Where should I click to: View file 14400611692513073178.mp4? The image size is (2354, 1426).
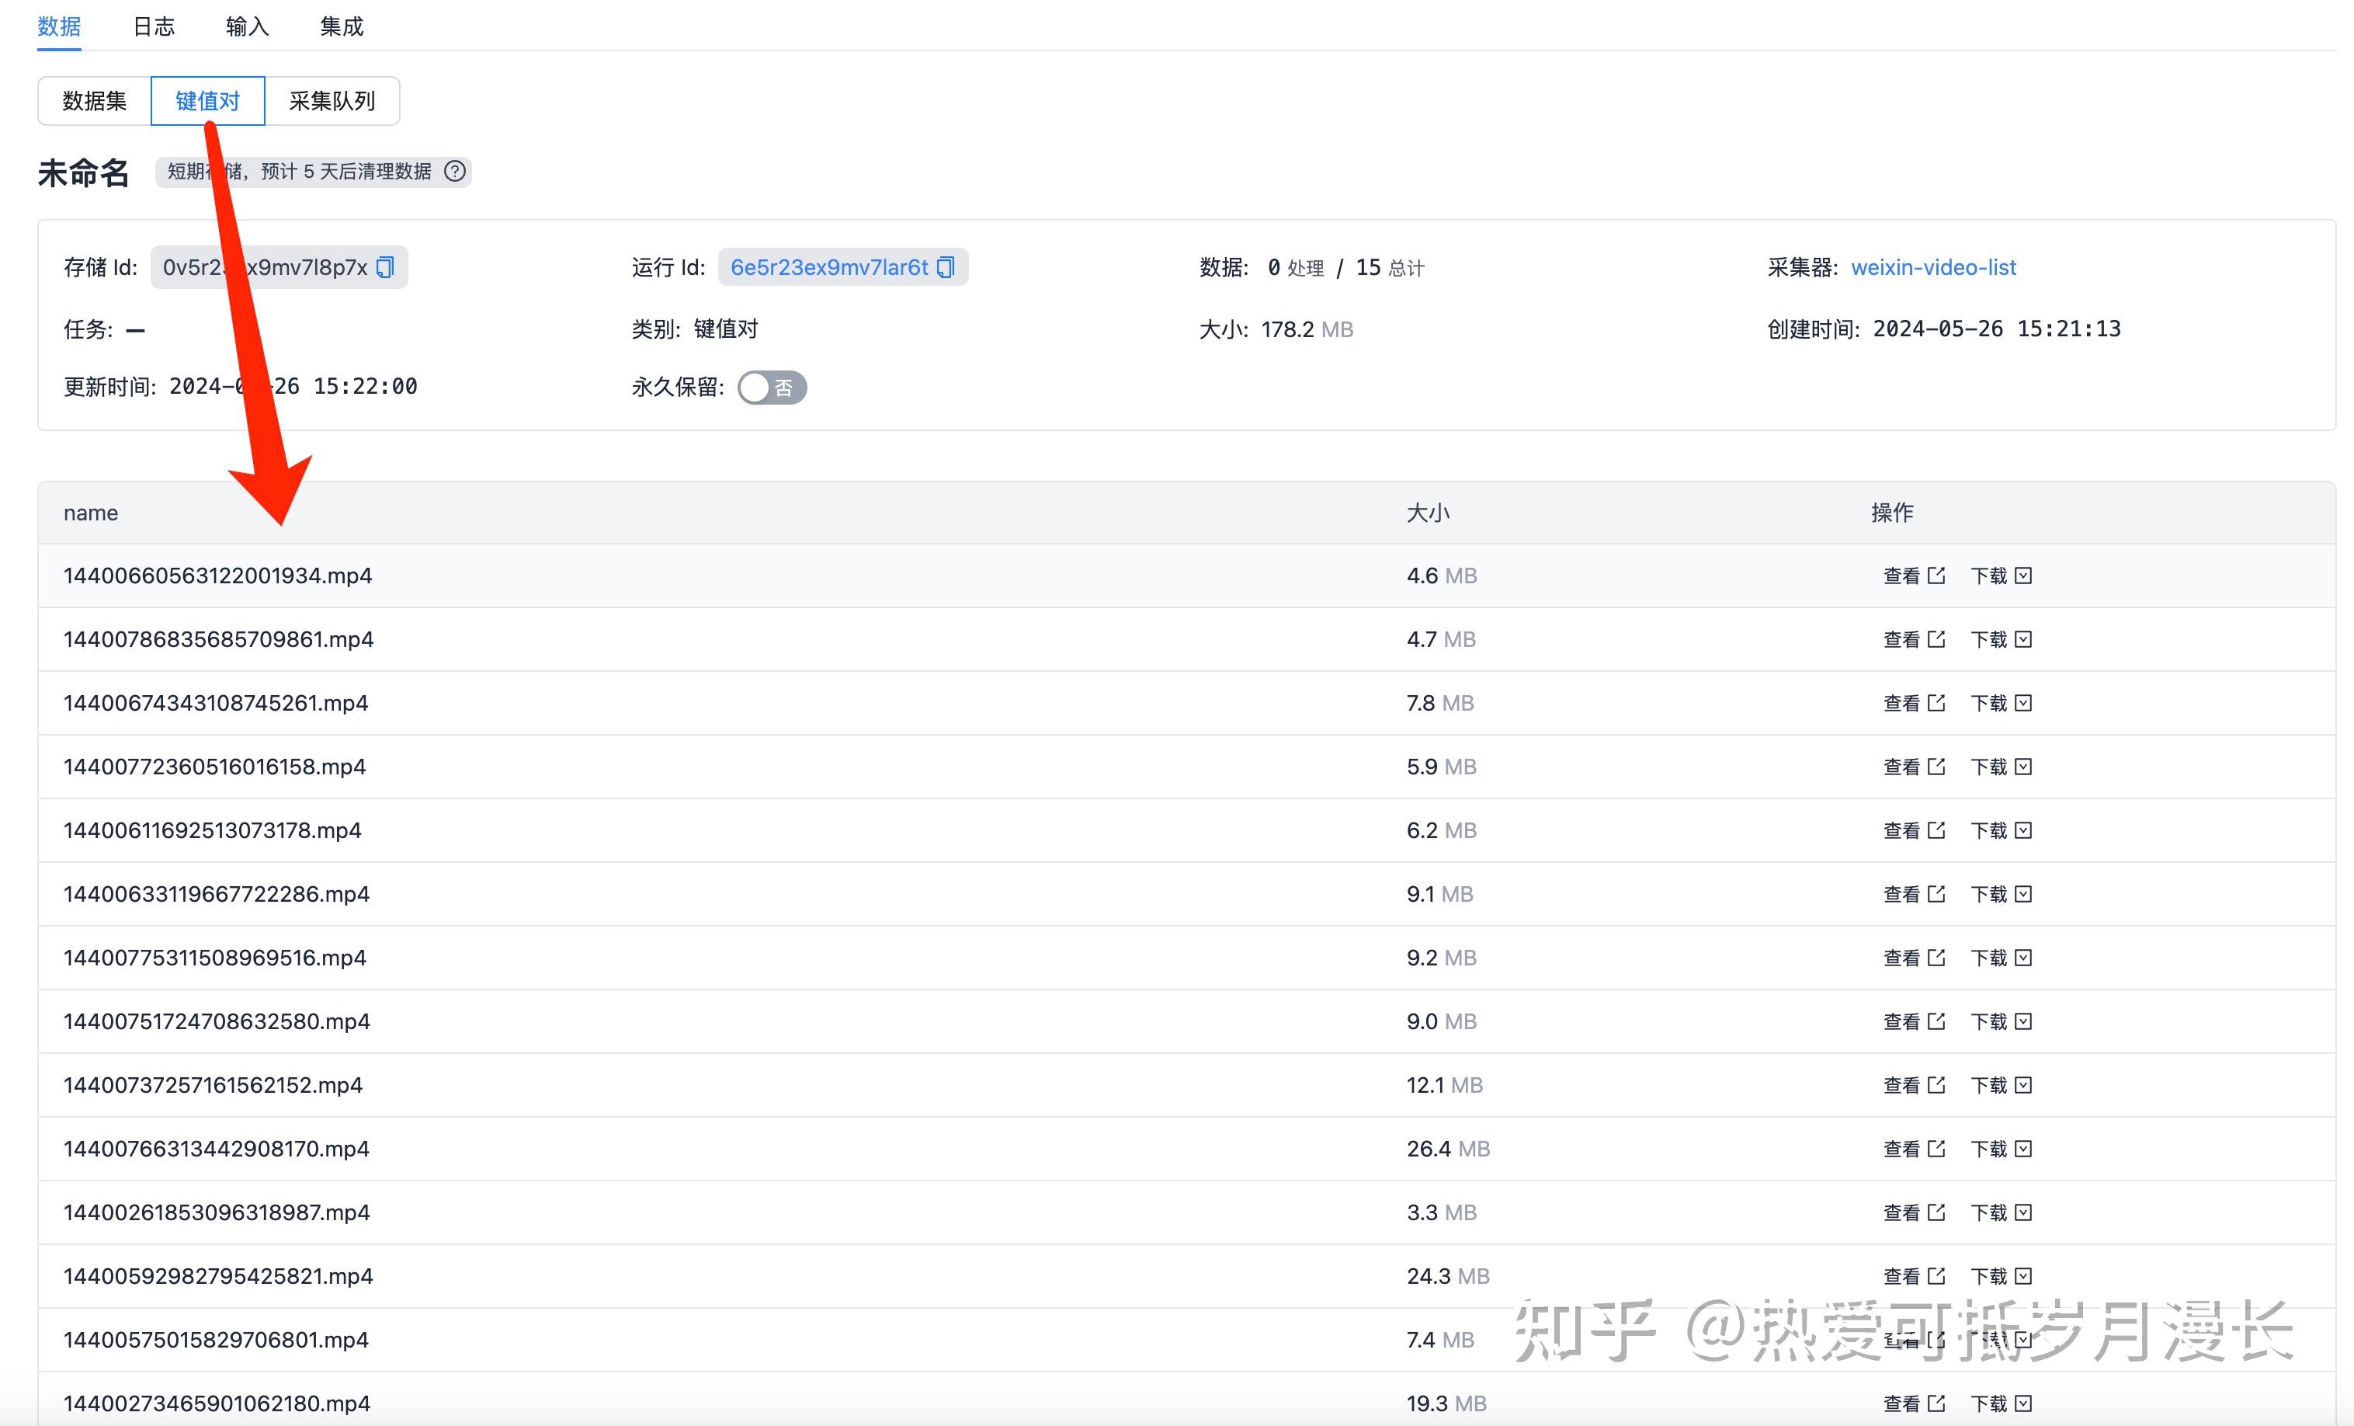(x=1914, y=830)
